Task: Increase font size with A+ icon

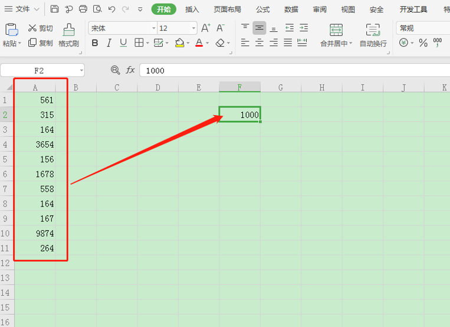Action: point(206,28)
